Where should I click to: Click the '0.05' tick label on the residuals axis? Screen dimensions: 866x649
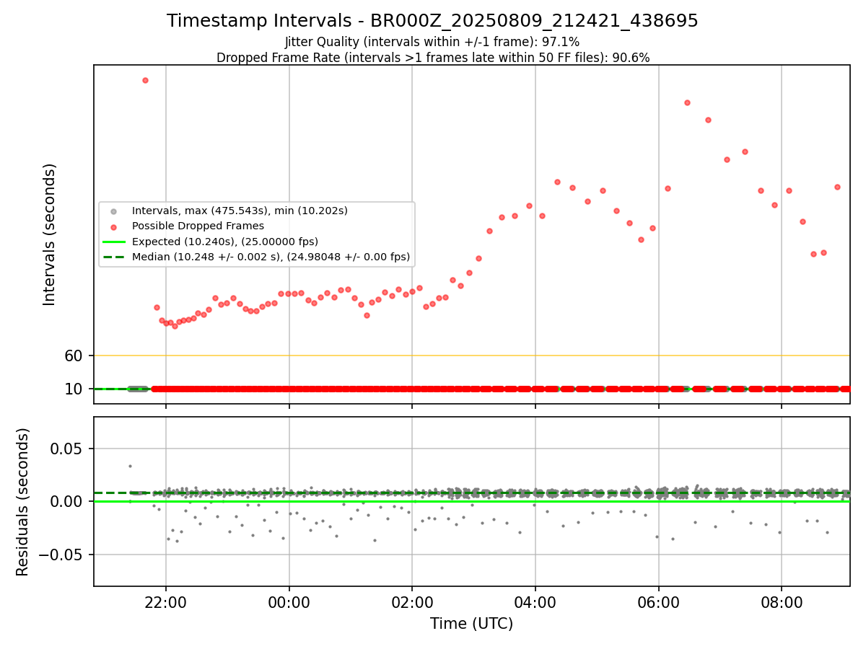[x=68, y=449]
